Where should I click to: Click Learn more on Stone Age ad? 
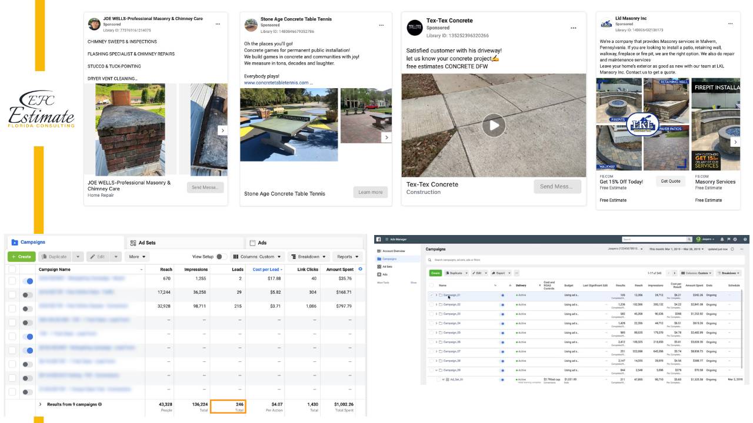pyautogui.click(x=371, y=192)
